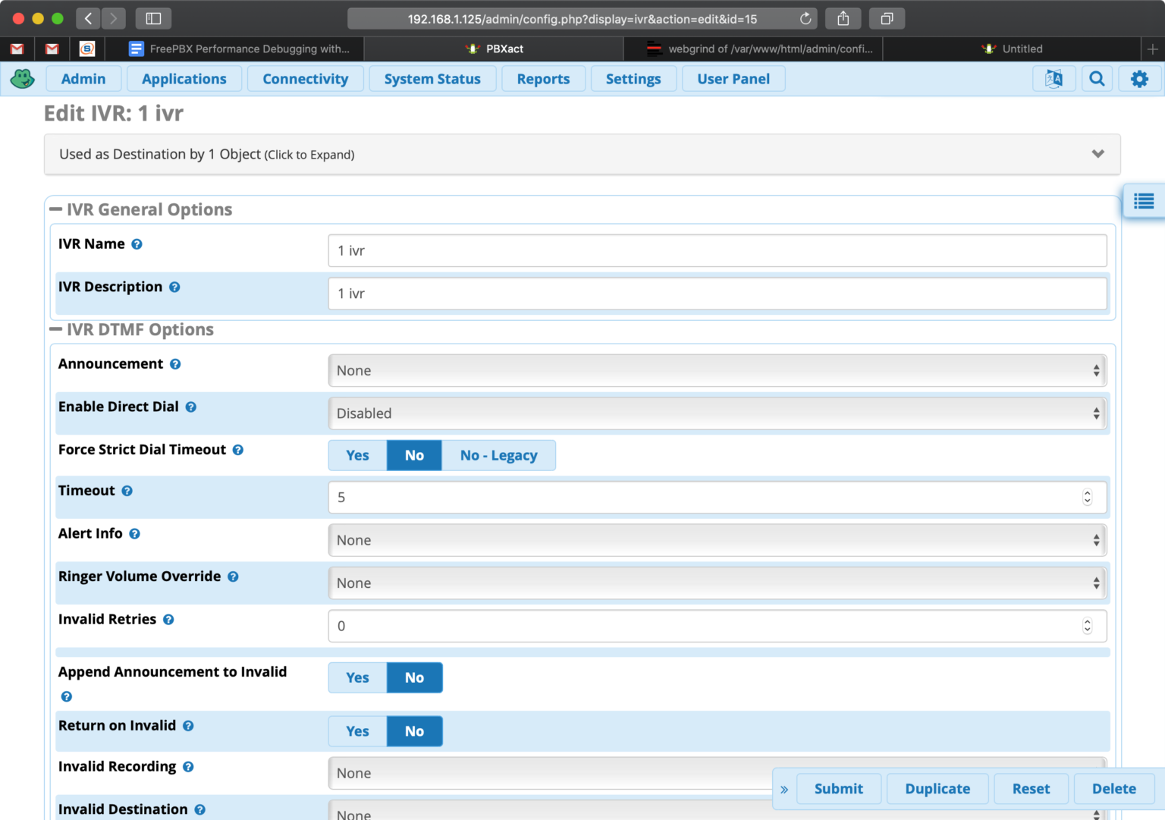Image resolution: width=1165 pixels, height=820 pixels.
Task: Click the chevron icon on the floating action bar
Action: pos(784,789)
